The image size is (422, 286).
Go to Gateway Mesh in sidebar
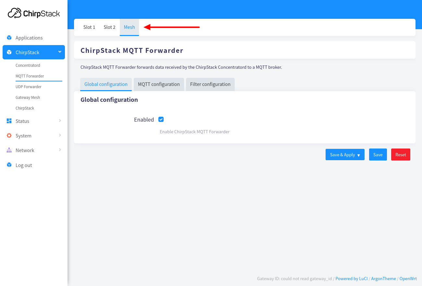tap(28, 98)
